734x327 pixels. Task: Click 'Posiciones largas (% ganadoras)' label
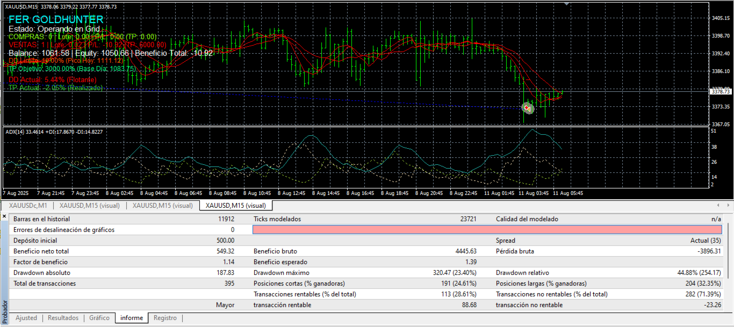[542, 284]
